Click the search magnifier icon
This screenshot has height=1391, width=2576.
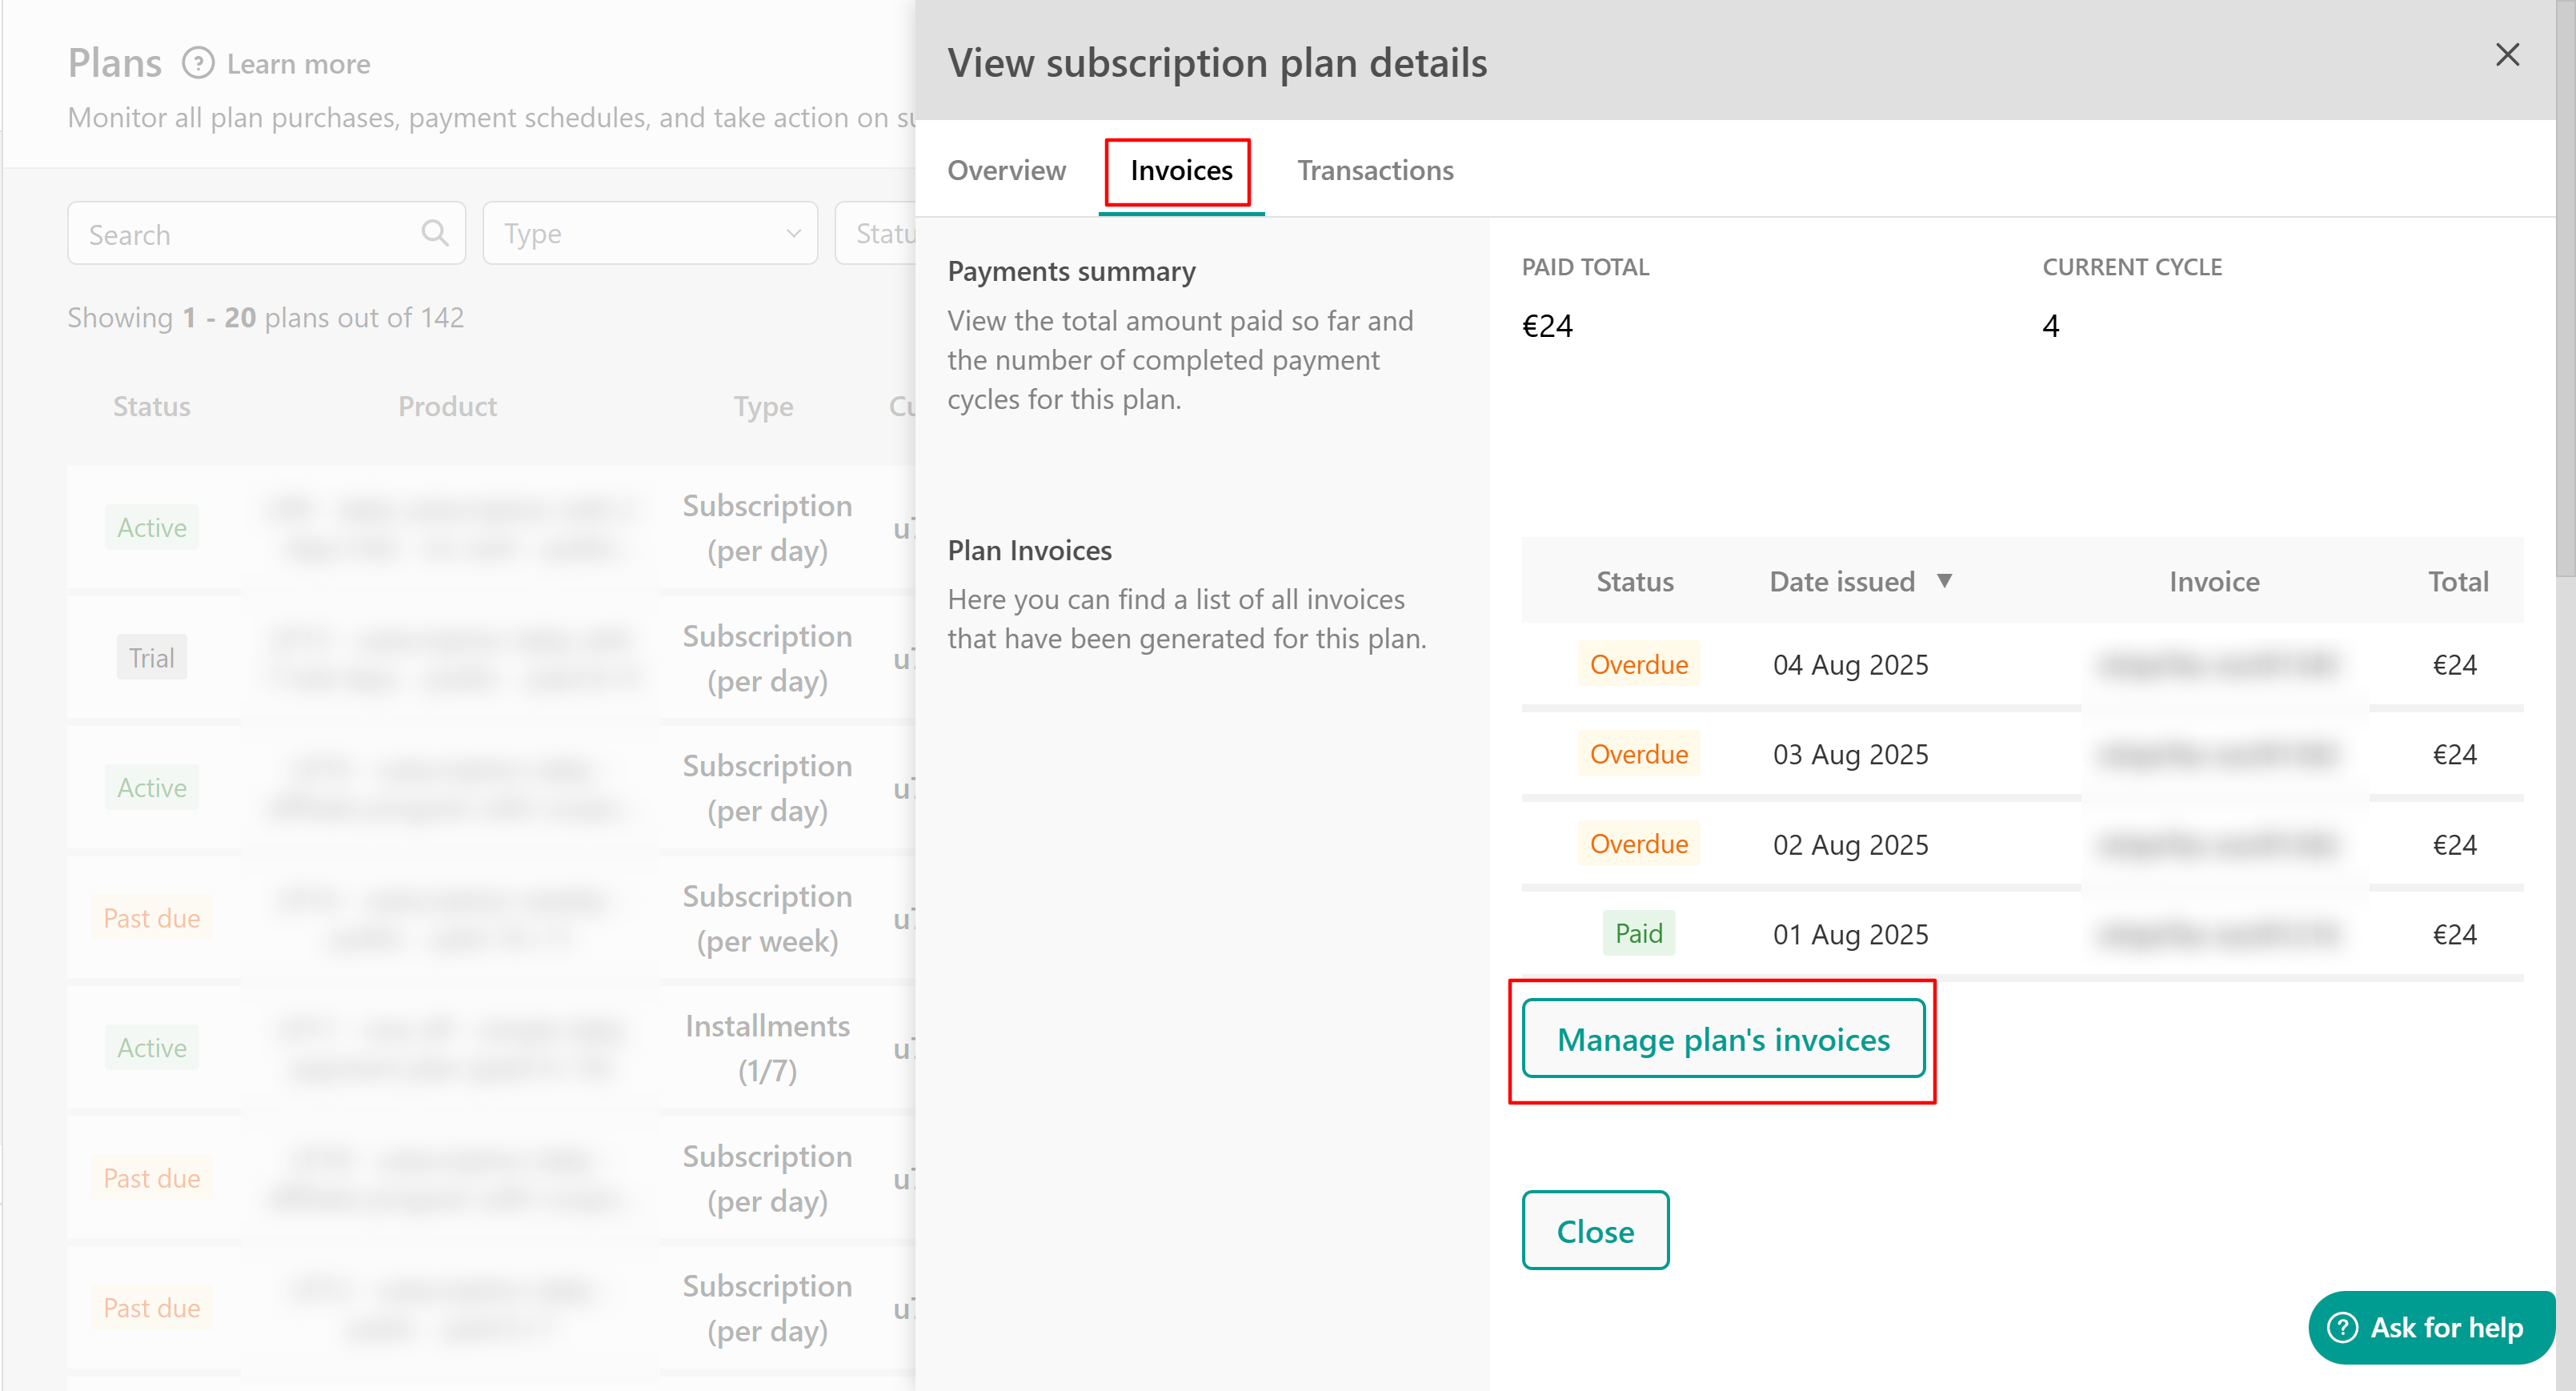coord(434,233)
